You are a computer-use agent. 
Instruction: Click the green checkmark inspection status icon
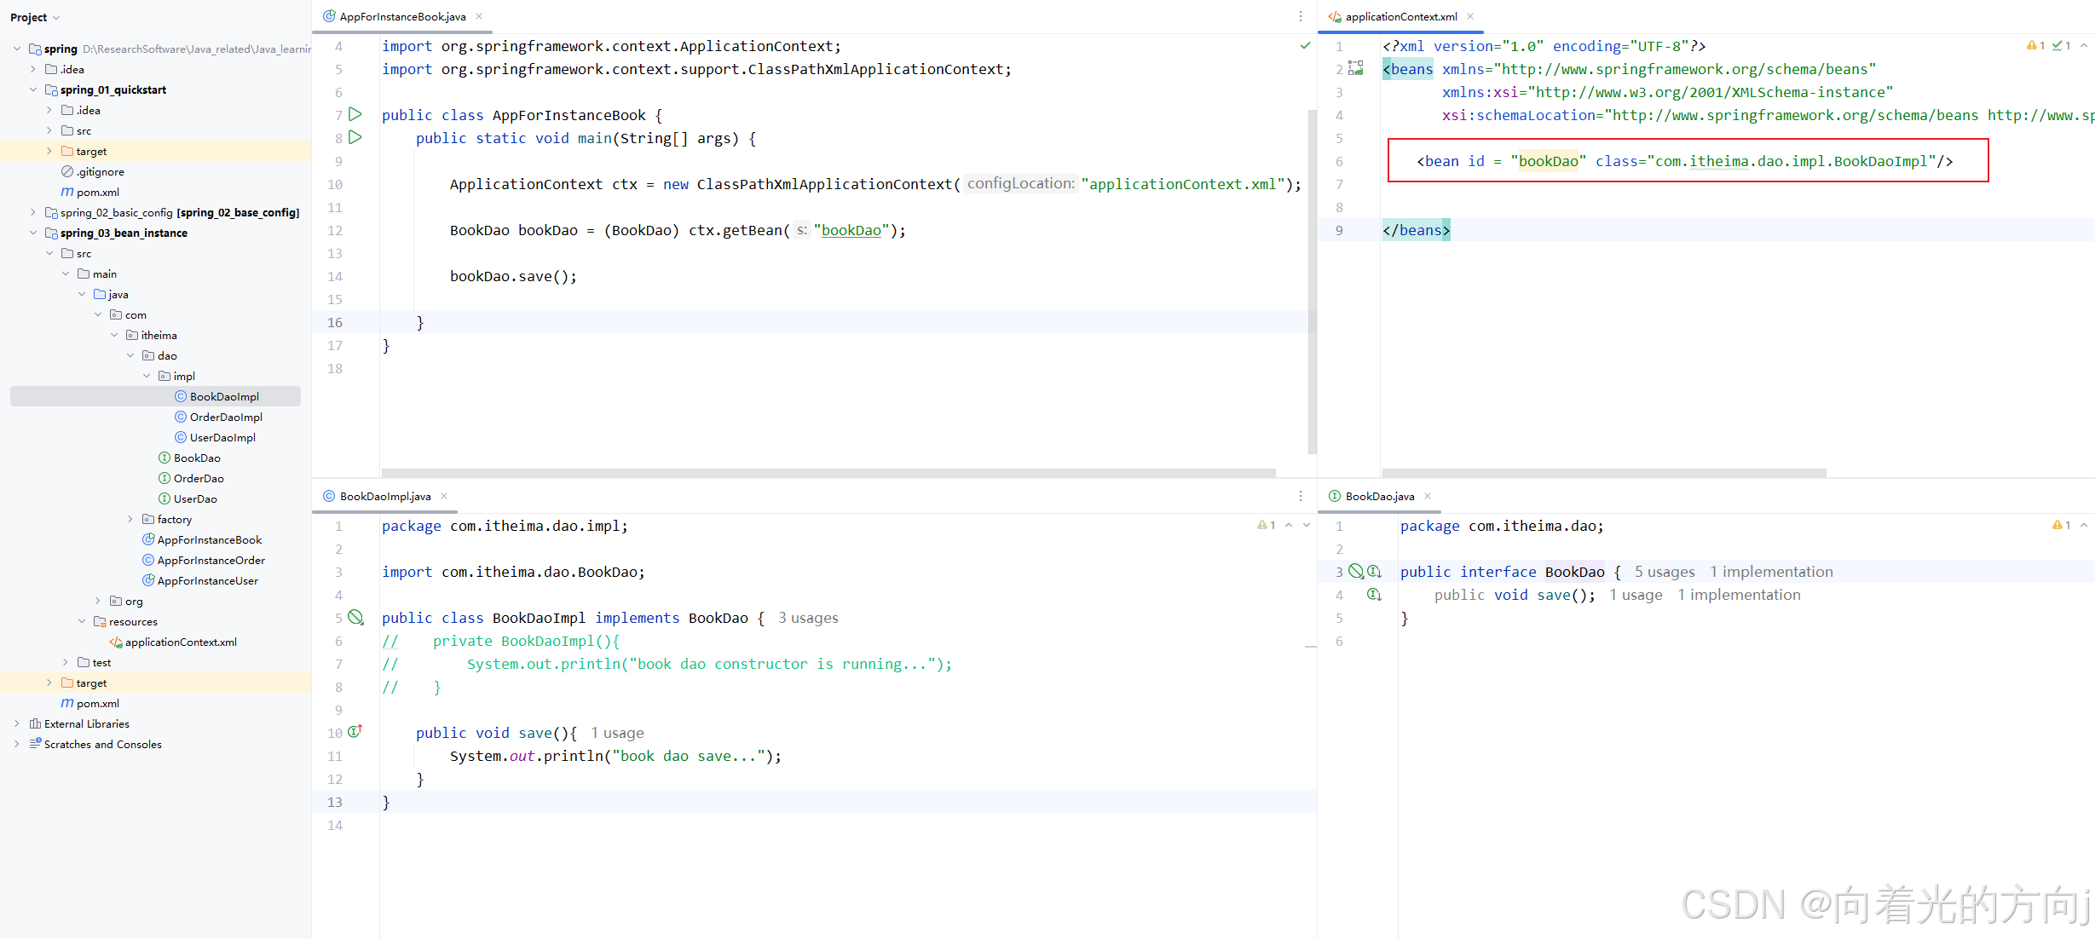click(1305, 46)
